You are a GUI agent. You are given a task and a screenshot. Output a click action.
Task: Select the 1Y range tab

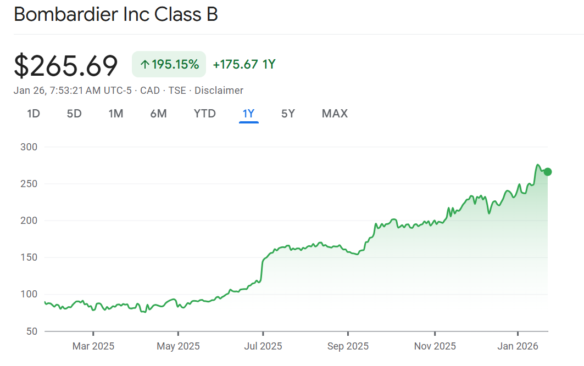[x=248, y=114]
